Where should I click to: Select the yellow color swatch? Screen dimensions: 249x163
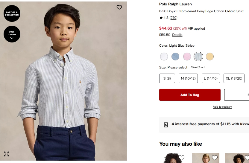pyautogui.click(x=210, y=57)
